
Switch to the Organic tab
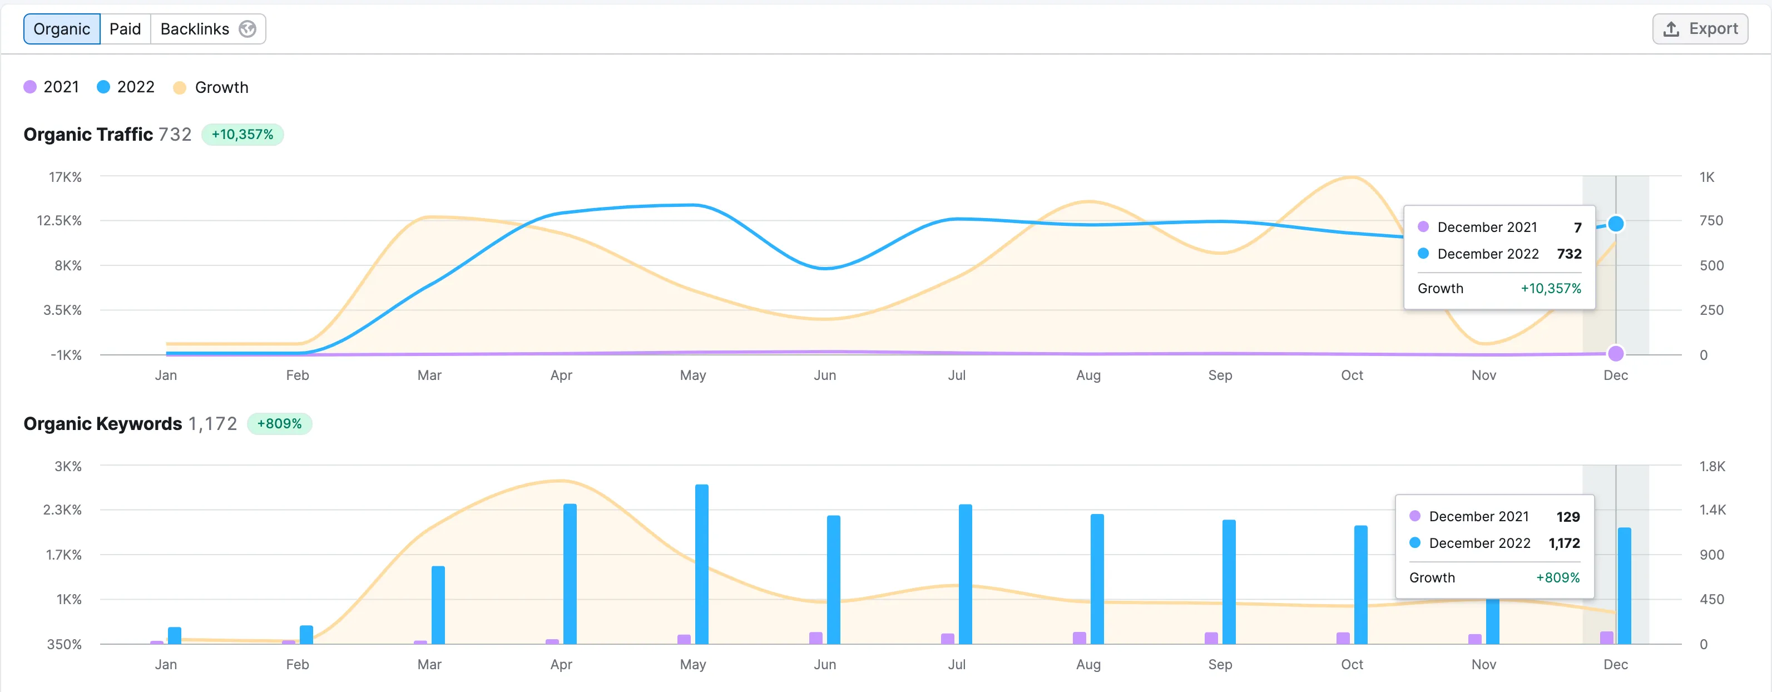coord(62,29)
